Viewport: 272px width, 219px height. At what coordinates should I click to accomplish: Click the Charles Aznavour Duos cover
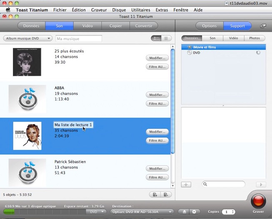click(27, 136)
